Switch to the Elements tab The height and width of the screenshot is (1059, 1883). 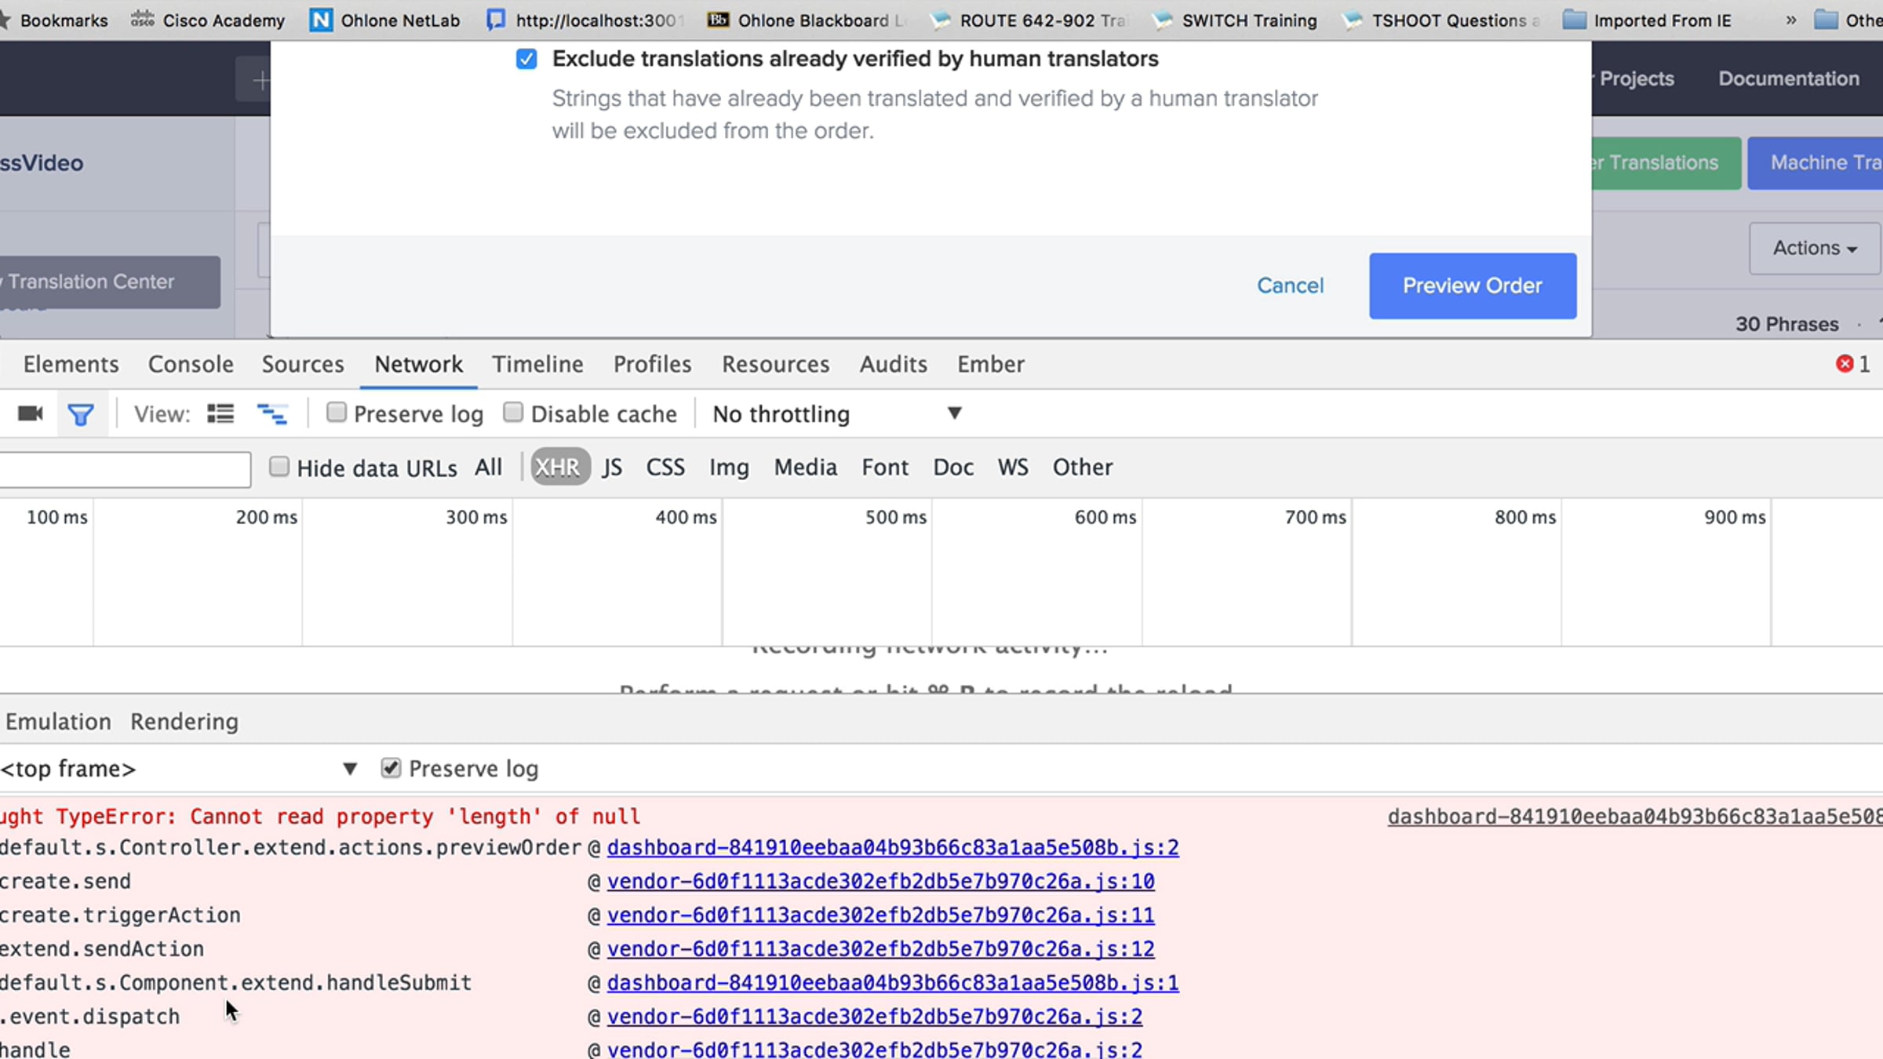coord(71,364)
